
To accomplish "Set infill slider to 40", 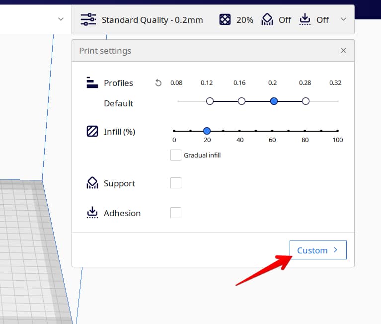I will pos(239,131).
